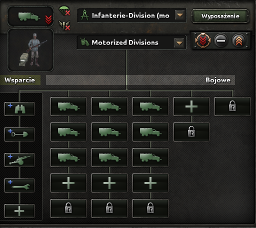Add a new support company in the empty slot
Viewport: 256px width, 228px height.
pos(19,211)
